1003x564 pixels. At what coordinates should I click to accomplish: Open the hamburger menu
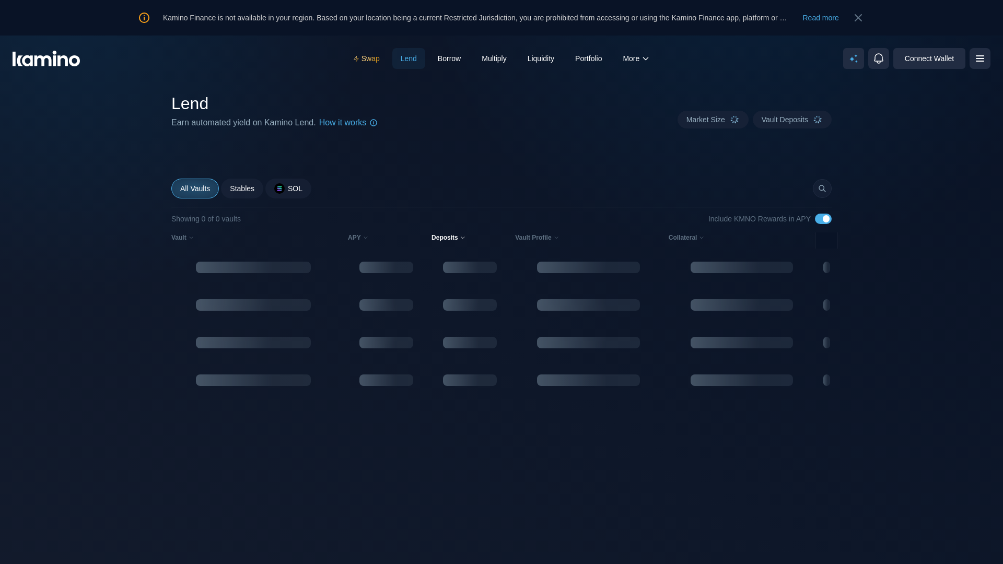(x=979, y=58)
